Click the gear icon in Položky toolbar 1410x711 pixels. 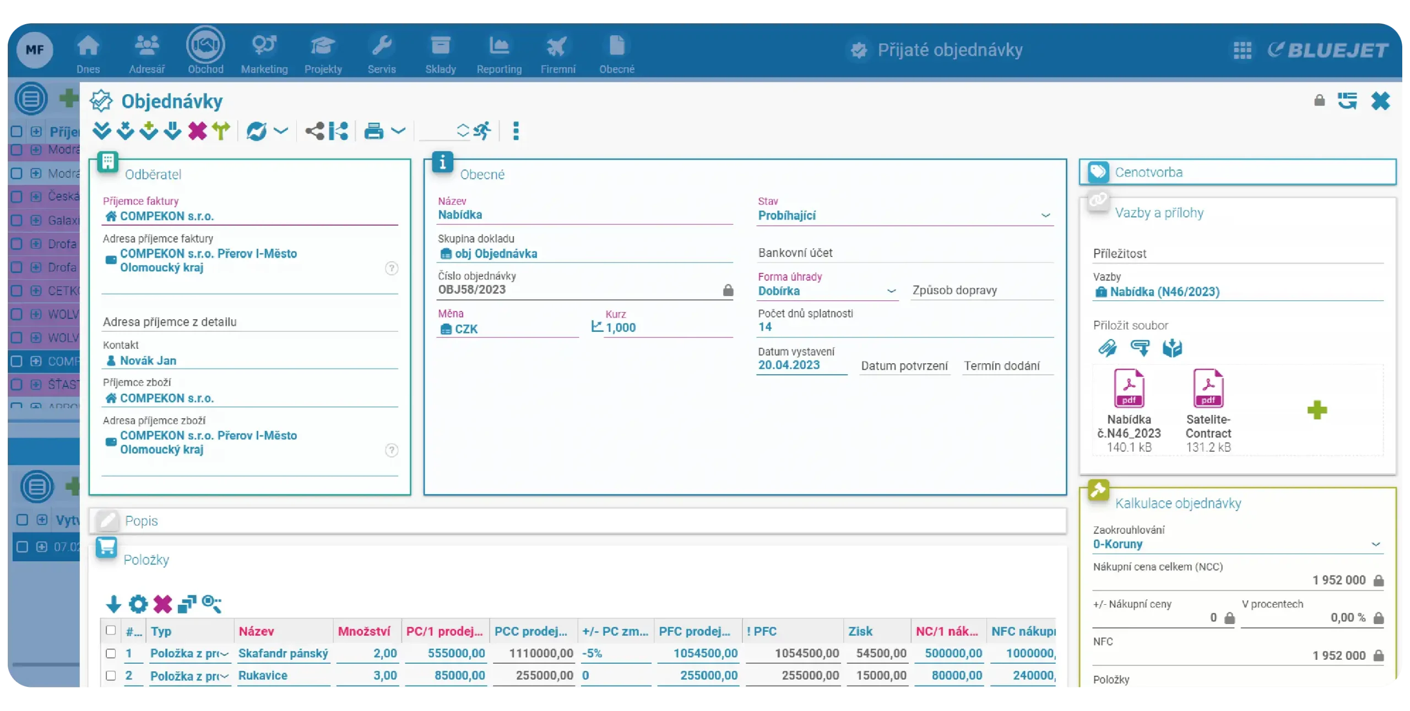(138, 604)
